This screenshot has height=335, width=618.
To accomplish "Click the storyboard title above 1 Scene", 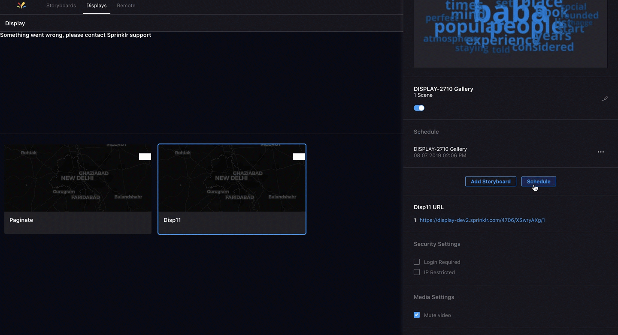I will (443, 89).
